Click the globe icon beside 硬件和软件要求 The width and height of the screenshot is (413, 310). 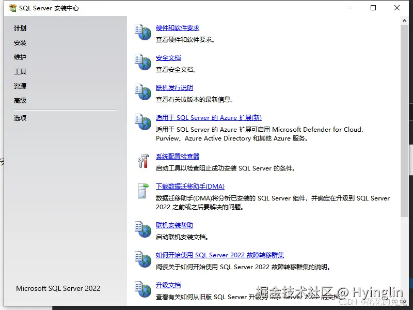tap(143, 32)
